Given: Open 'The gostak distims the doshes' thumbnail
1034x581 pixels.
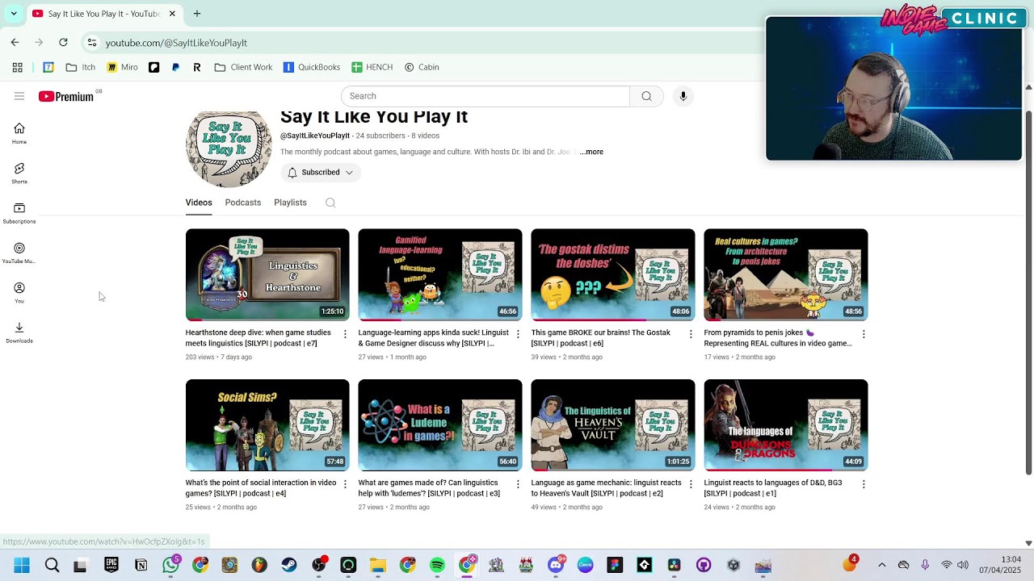Looking at the screenshot, I should click(x=613, y=274).
